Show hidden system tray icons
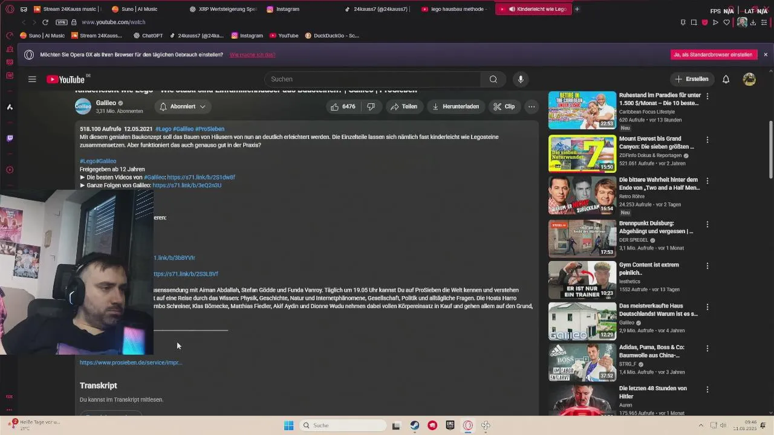The width and height of the screenshot is (774, 435). pyautogui.click(x=701, y=425)
